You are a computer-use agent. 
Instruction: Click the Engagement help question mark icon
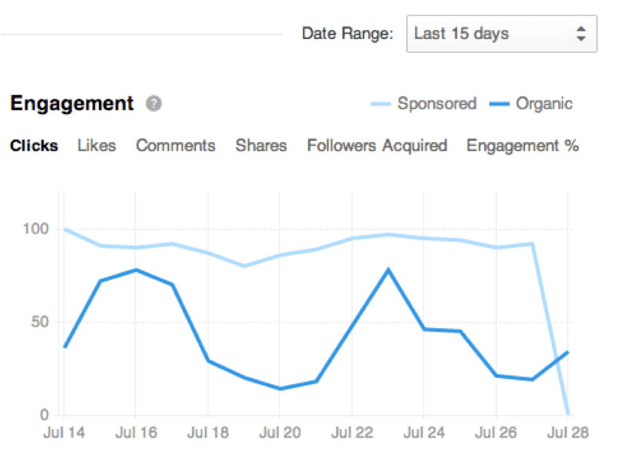pyautogui.click(x=154, y=104)
